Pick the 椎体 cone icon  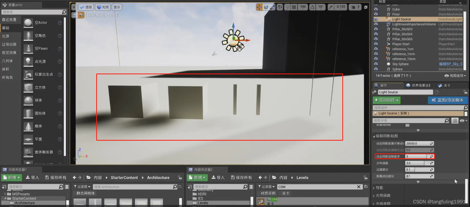[28, 126]
